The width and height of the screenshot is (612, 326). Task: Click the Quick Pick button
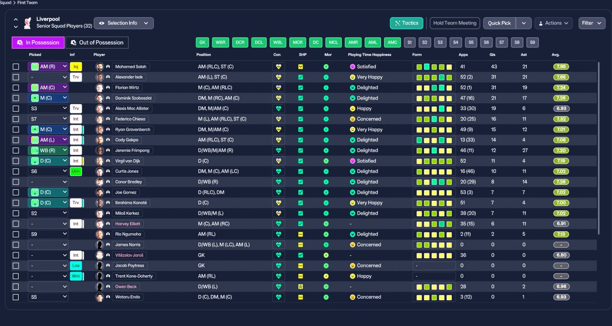click(x=499, y=23)
